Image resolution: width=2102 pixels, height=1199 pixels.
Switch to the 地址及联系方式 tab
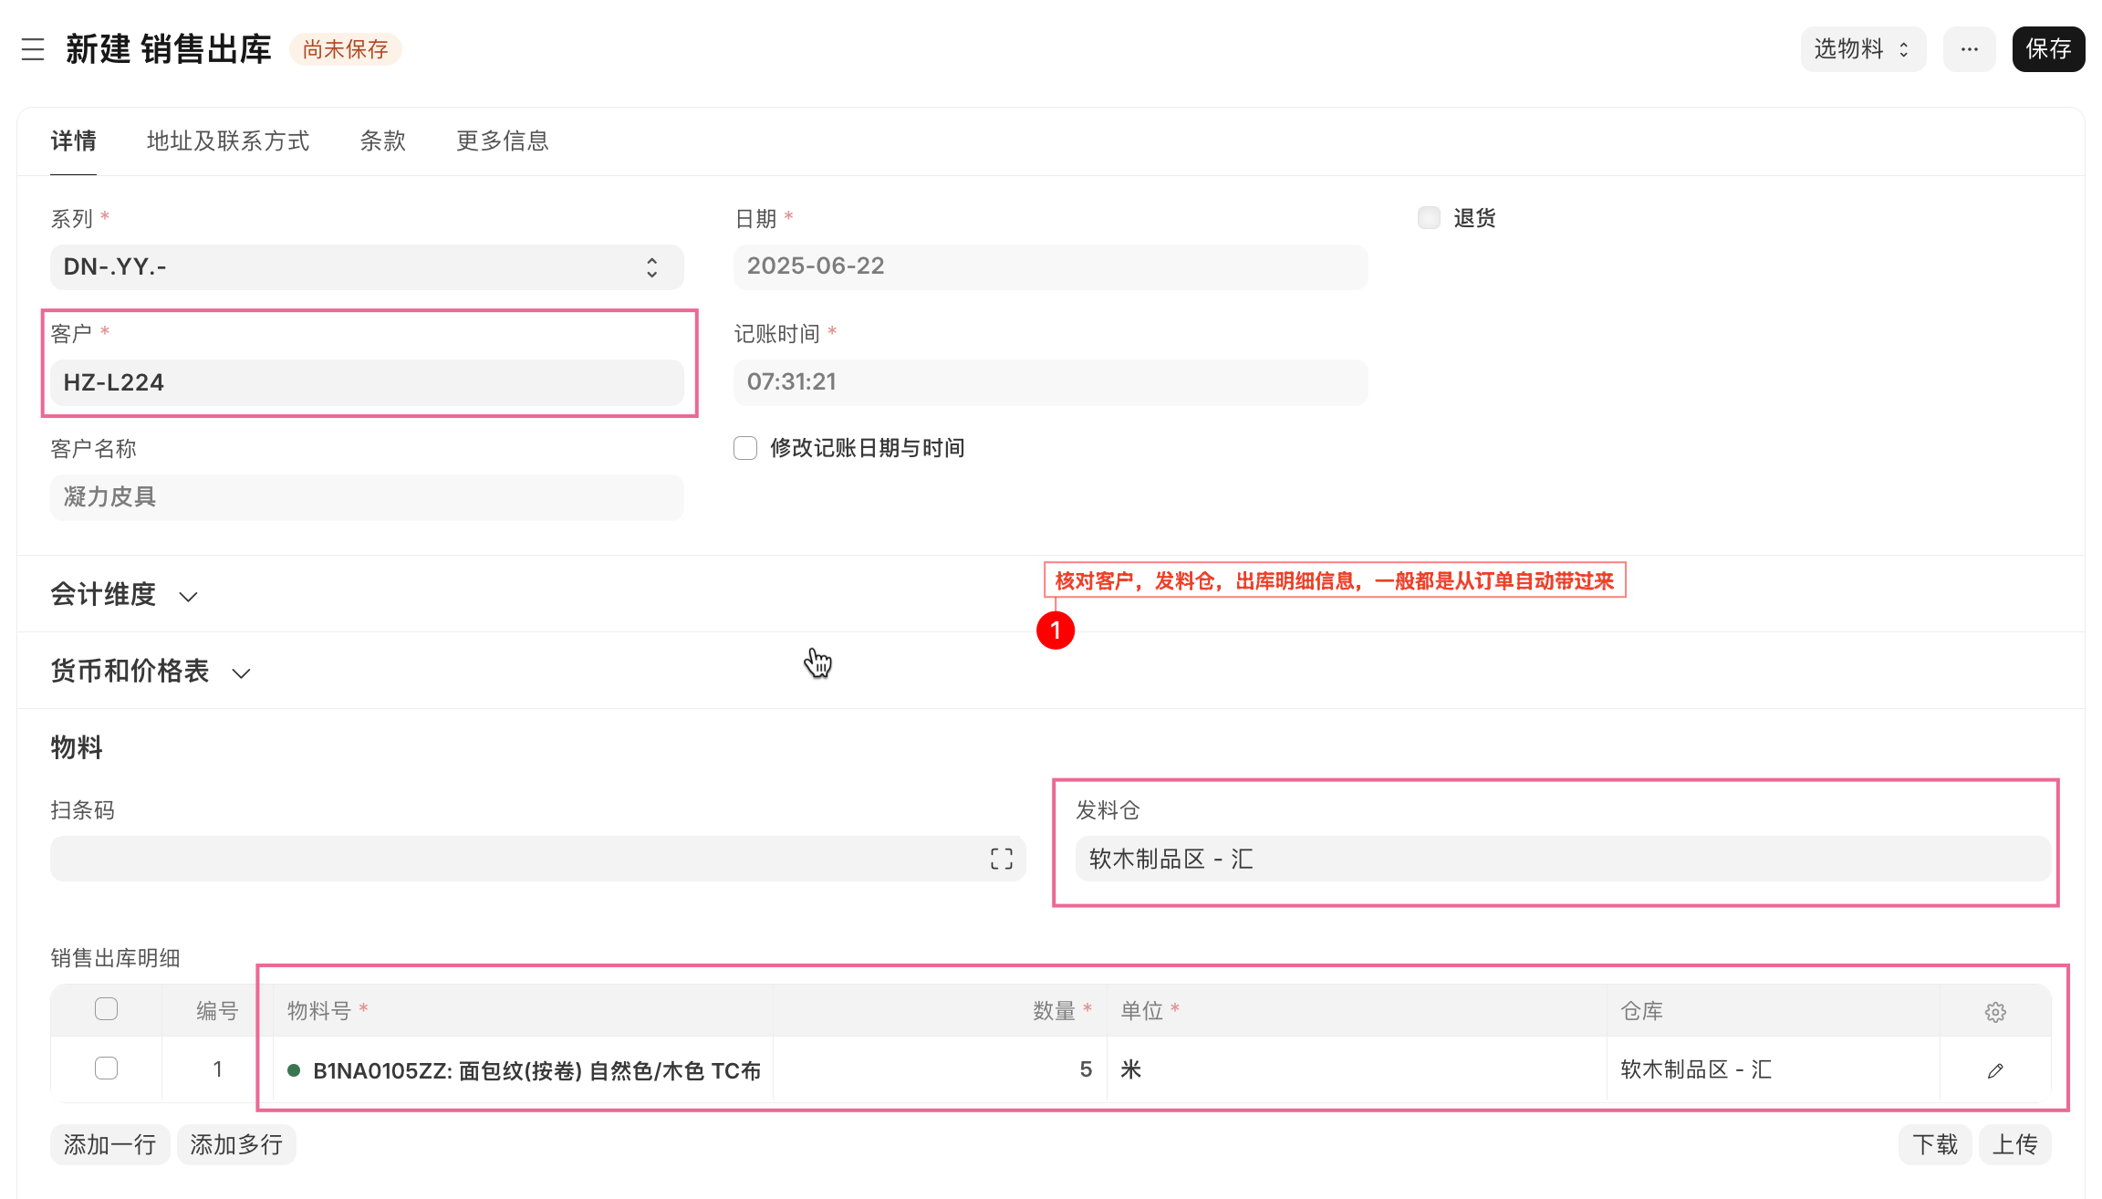(x=228, y=141)
